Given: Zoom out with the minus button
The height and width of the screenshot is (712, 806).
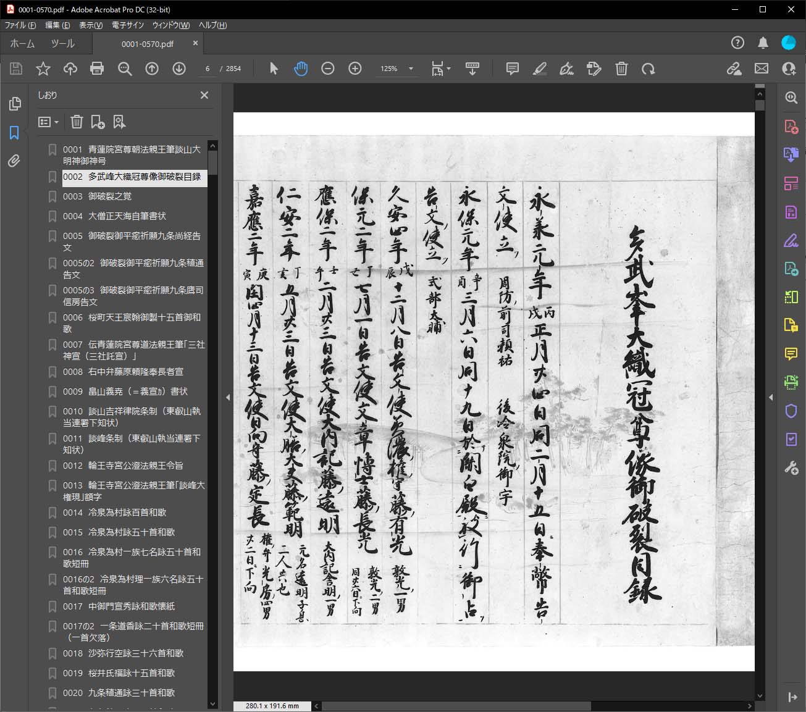Looking at the screenshot, I should (x=328, y=69).
